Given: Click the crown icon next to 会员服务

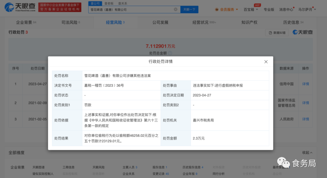Looking at the screenshot, I should click(217, 9).
